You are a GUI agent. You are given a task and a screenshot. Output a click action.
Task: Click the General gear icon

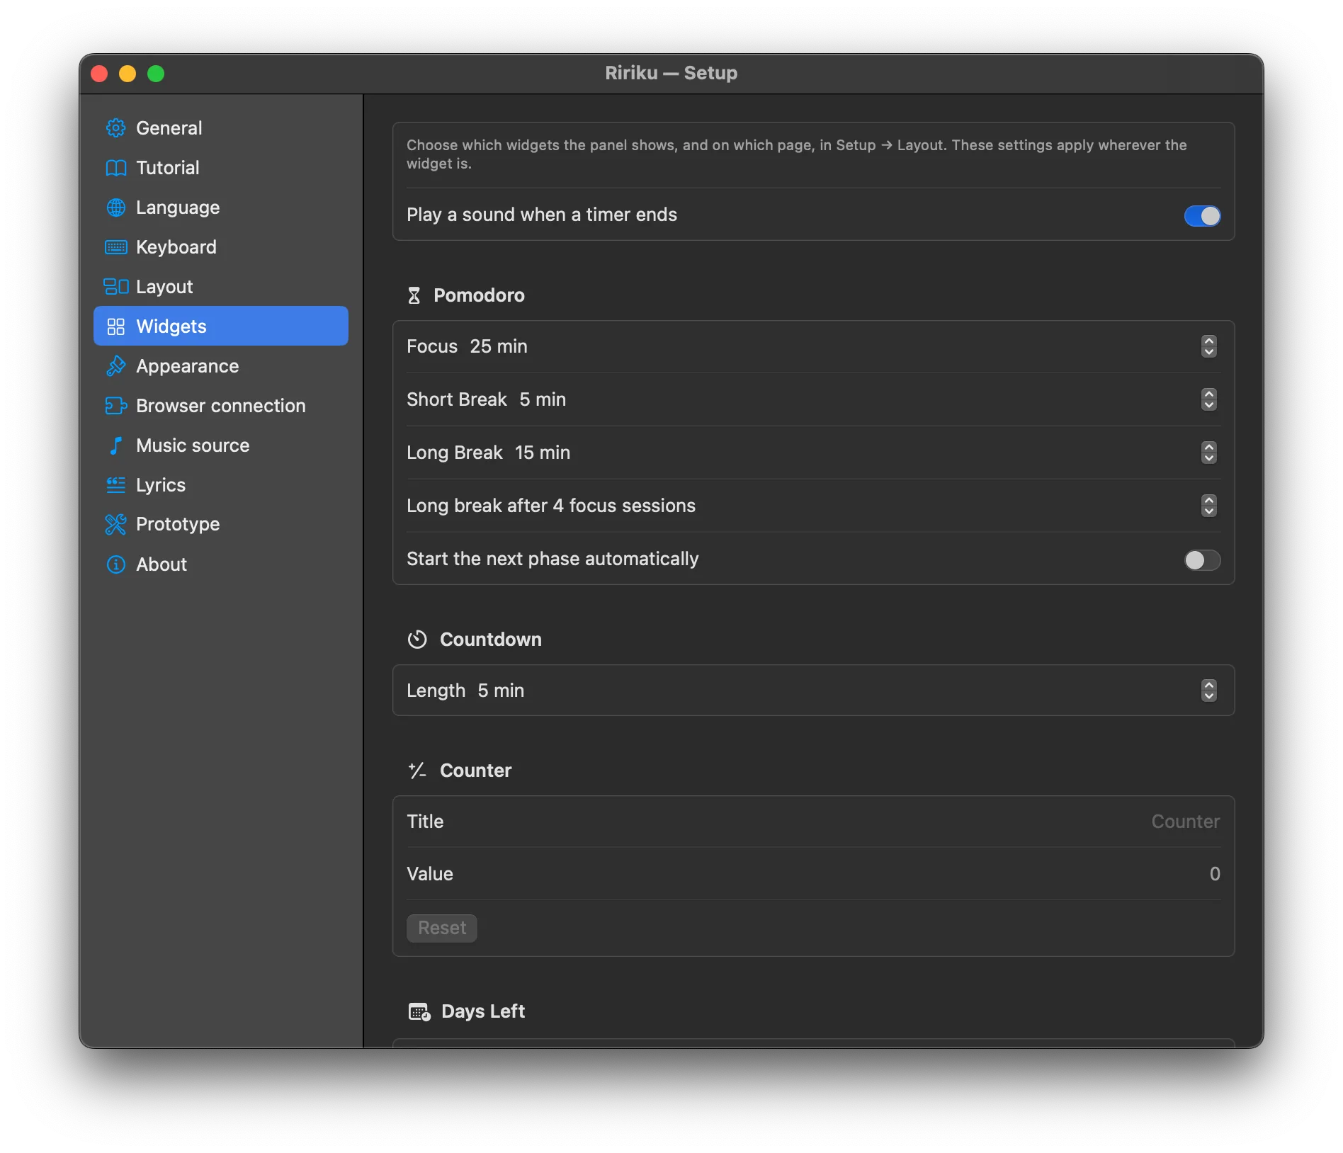click(x=115, y=128)
